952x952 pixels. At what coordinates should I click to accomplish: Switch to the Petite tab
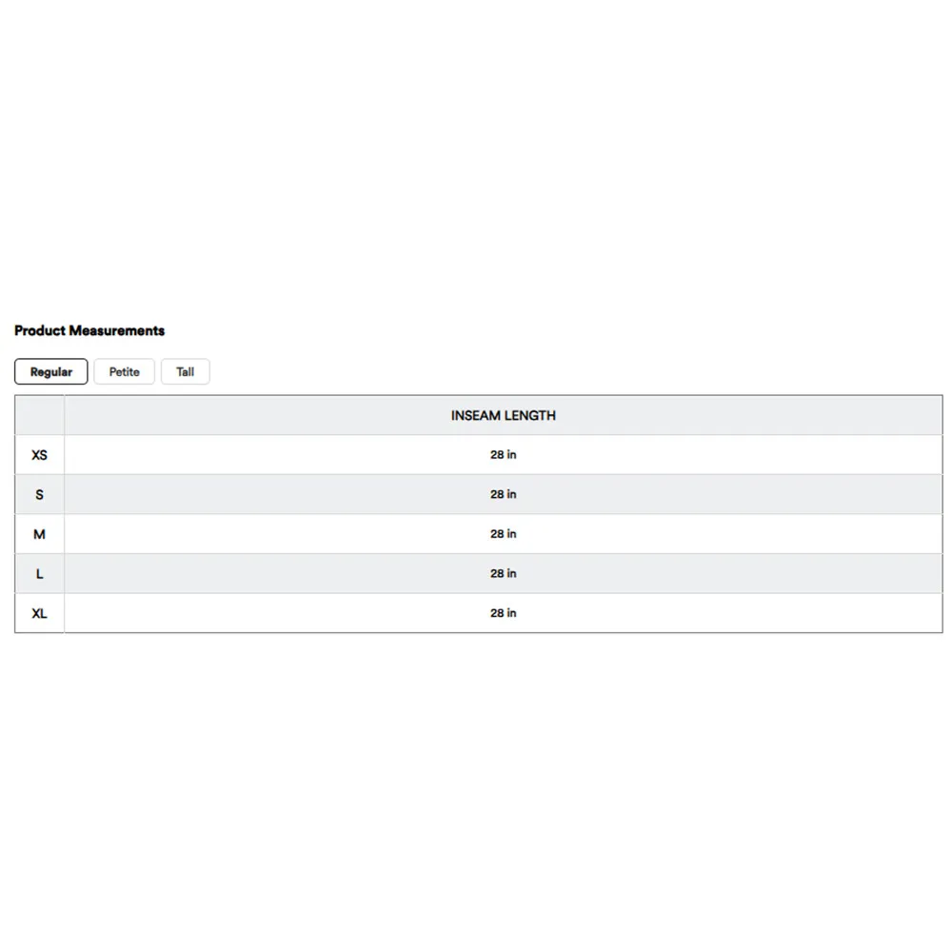click(x=124, y=372)
